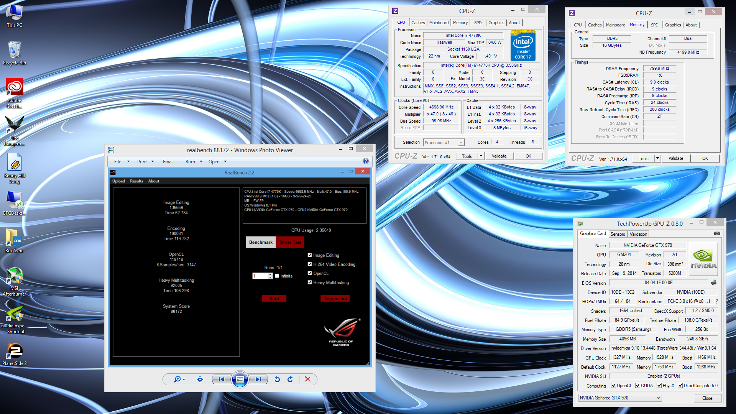Open nvidiaInspector shortcut icon
This screenshot has height=414, width=736.
coord(15,319)
